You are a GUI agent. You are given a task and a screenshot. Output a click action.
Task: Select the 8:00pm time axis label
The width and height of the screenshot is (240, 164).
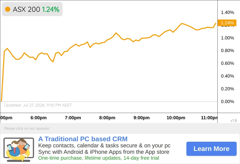[x=107, y=118]
